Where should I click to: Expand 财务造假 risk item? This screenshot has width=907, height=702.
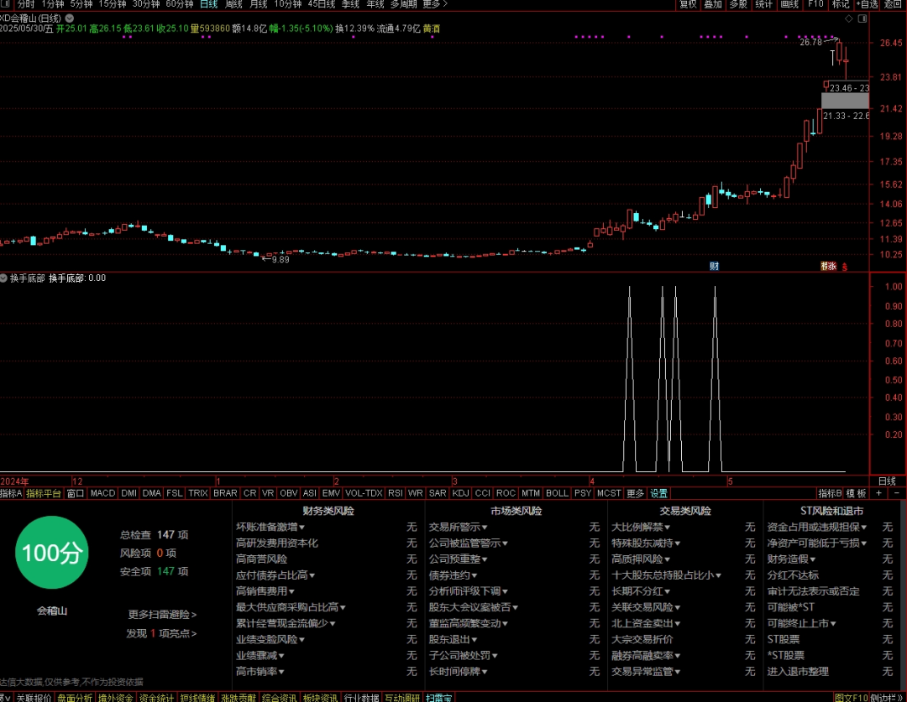[791, 559]
